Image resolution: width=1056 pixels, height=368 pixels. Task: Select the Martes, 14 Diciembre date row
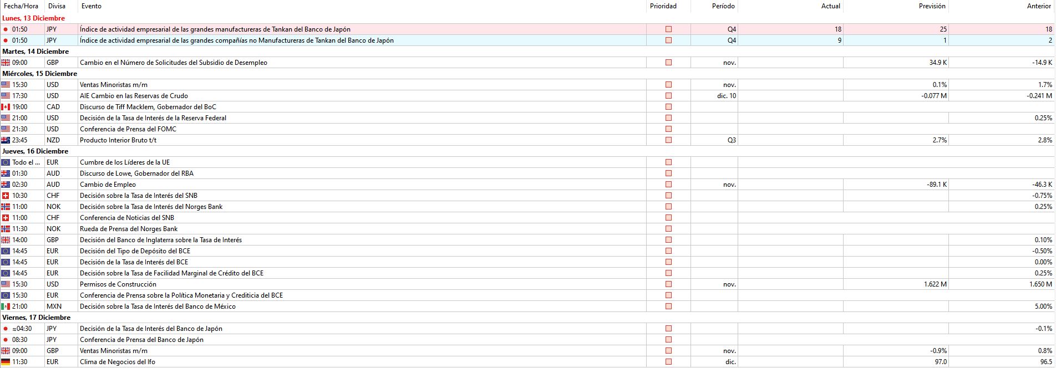tap(527, 52)
